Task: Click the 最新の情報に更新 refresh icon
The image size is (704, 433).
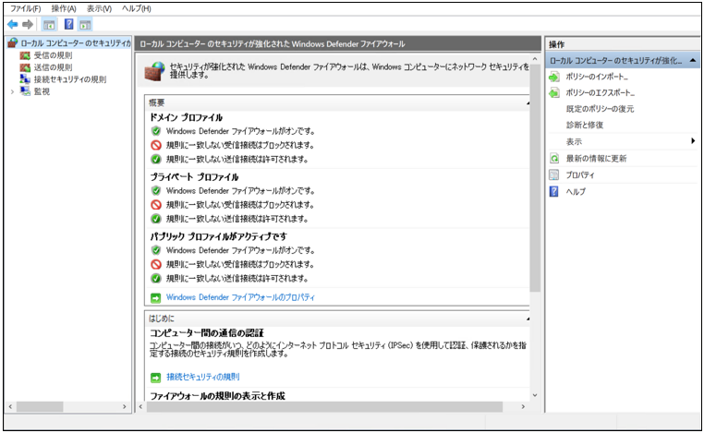Action: 554,159
